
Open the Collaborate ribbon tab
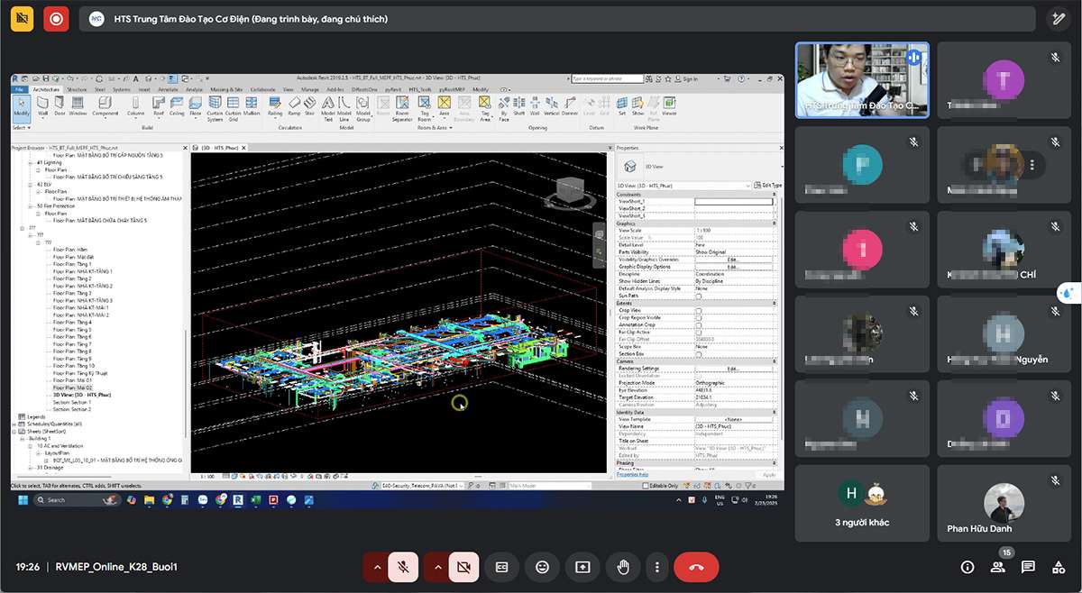263,89
